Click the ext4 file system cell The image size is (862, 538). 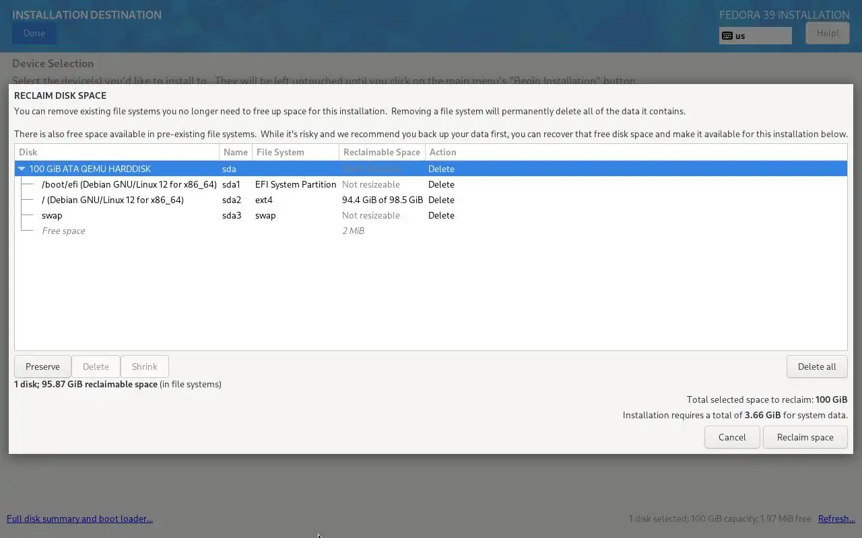pos(264,200)
